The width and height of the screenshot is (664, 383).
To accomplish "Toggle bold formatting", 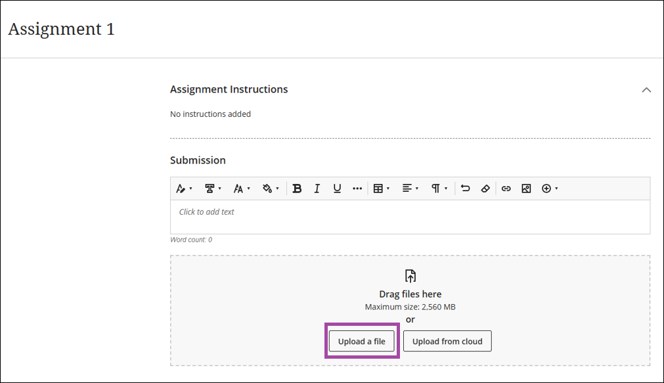I will (x=297, y=189).
